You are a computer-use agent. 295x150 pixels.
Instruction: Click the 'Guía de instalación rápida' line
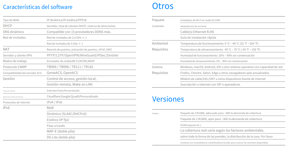(x=198, y=38)
